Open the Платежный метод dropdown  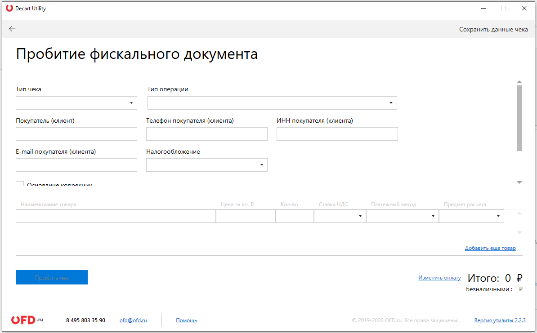pos(403,216)
